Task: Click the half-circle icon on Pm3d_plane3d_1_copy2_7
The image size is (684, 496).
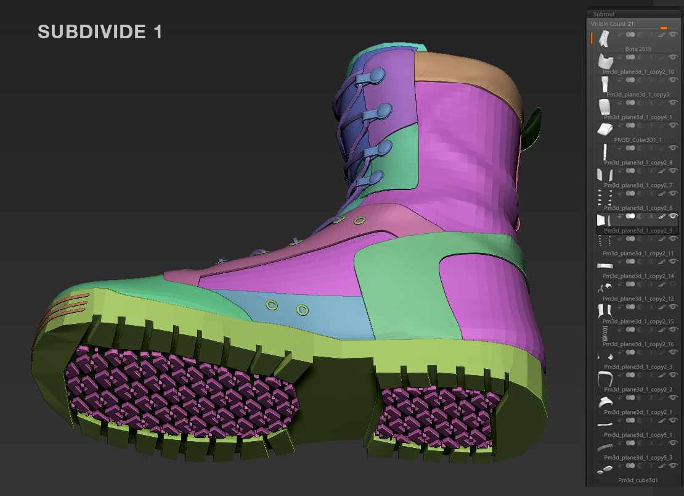Action: [640, 170]
